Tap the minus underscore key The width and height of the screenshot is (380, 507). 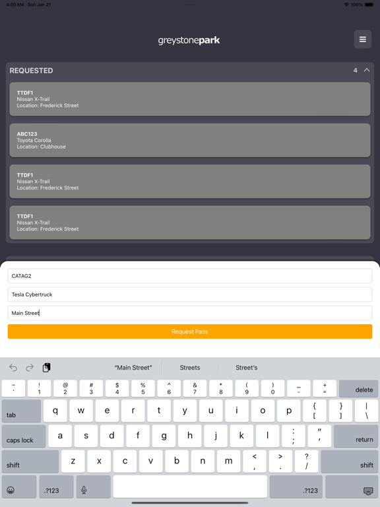pos(299,388)
